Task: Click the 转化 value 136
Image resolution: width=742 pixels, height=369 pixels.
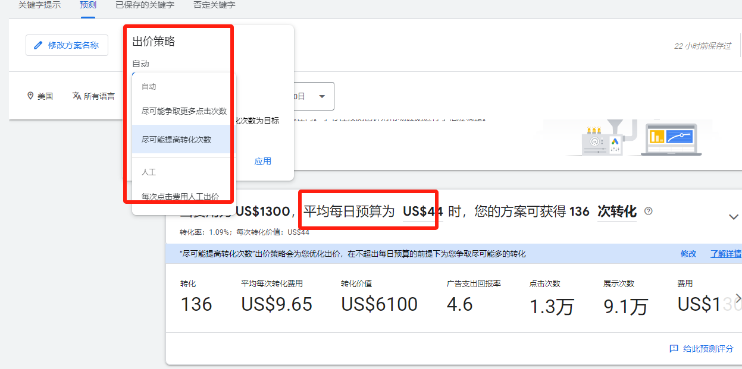Action: point(196,305)
